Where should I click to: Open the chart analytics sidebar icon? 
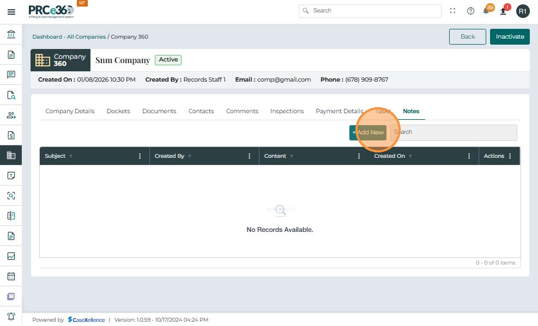tap(11, 256)
